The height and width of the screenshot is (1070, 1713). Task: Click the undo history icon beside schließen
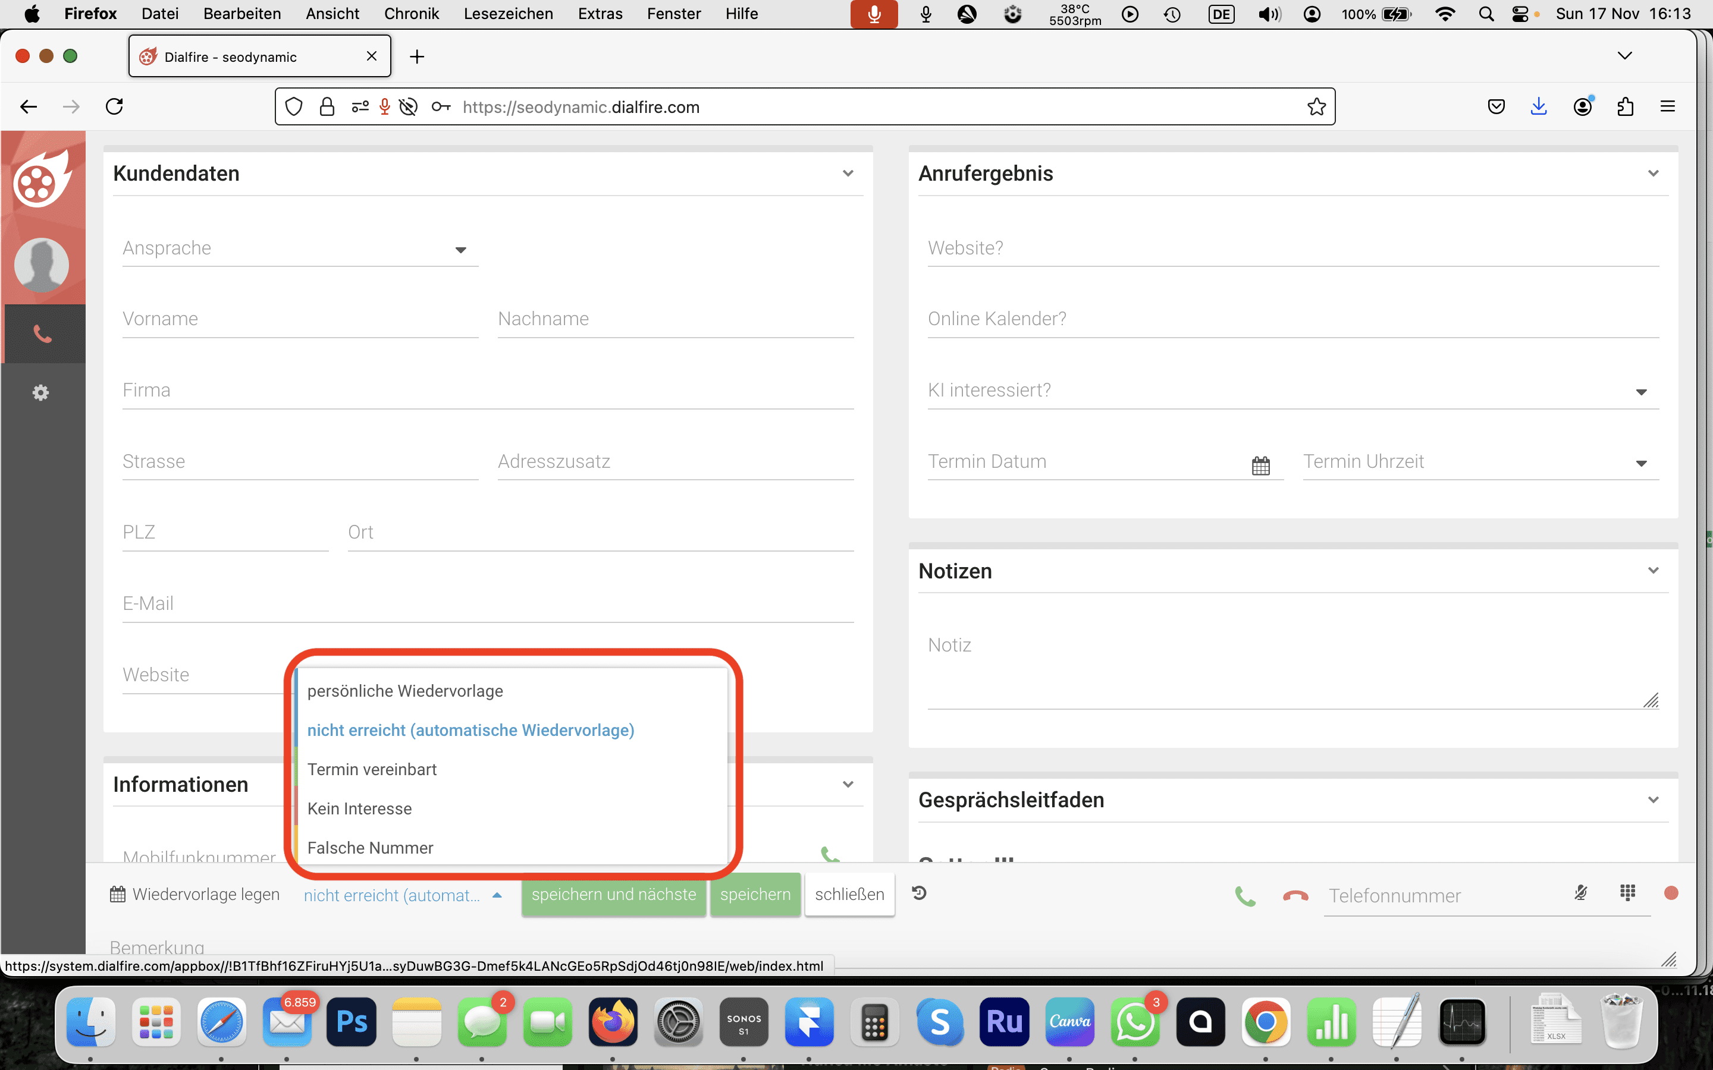(919, 893)
